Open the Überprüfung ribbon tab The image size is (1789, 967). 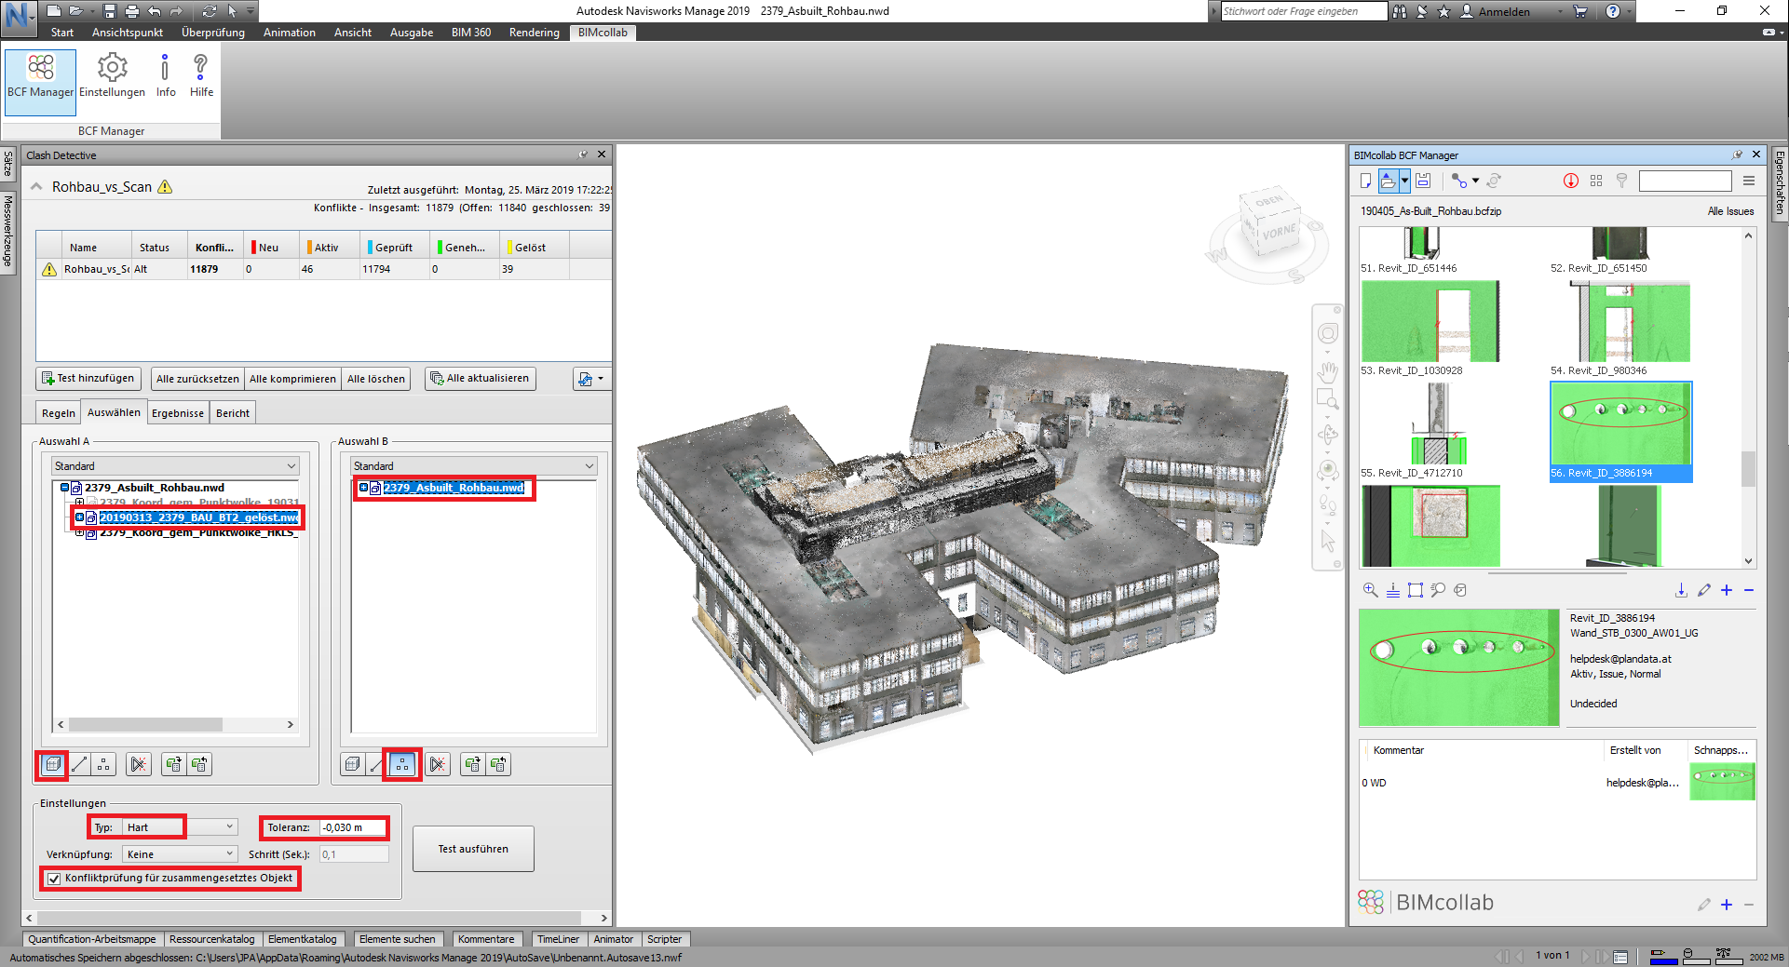pos(212,33)
